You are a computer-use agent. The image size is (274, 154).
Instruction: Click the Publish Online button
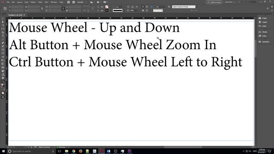(x=214, y=2)
